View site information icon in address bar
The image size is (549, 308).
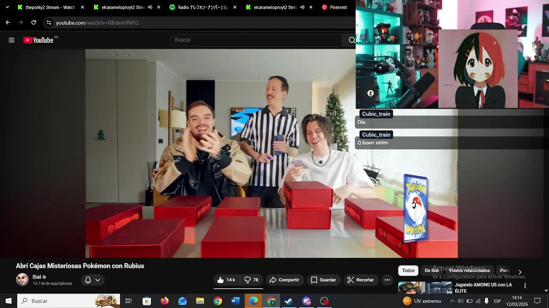49,23
